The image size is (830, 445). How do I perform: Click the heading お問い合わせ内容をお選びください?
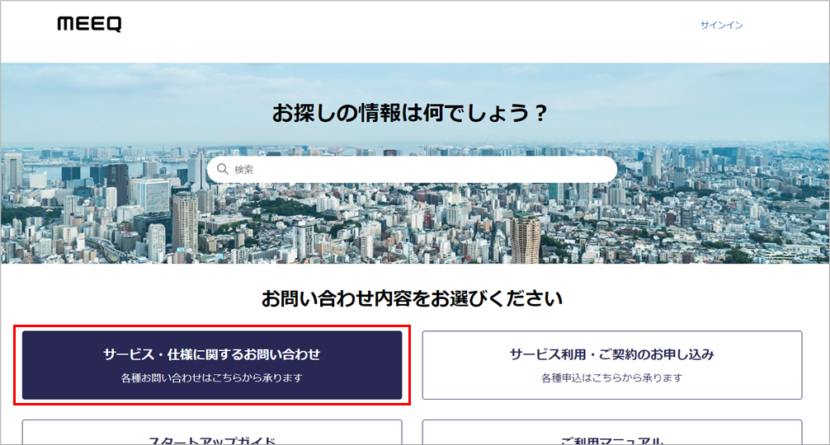click(x=412, y=298)
